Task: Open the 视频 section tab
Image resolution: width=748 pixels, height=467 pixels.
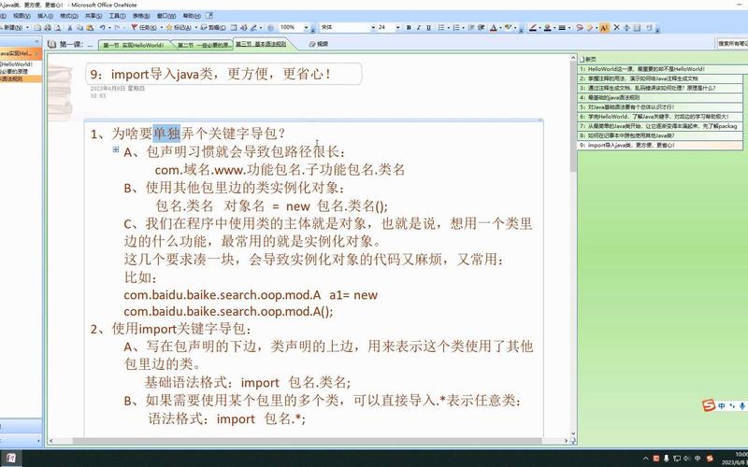Action: tap(319, 44)
